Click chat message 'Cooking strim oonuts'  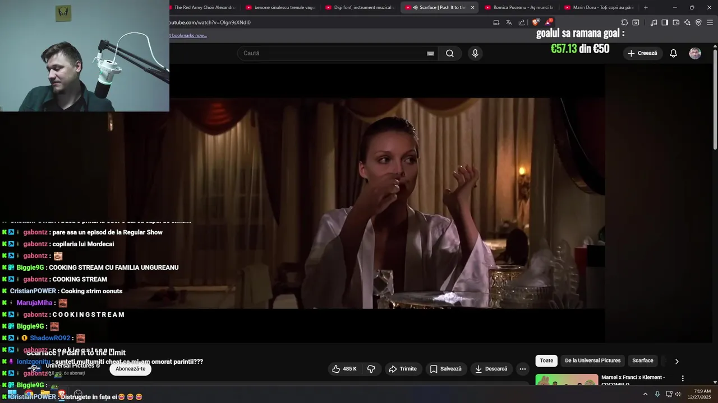pyautogui.click(x=91, y=291)
